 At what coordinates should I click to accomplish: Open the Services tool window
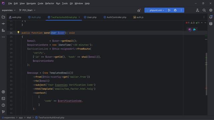[x=3, y=92]
